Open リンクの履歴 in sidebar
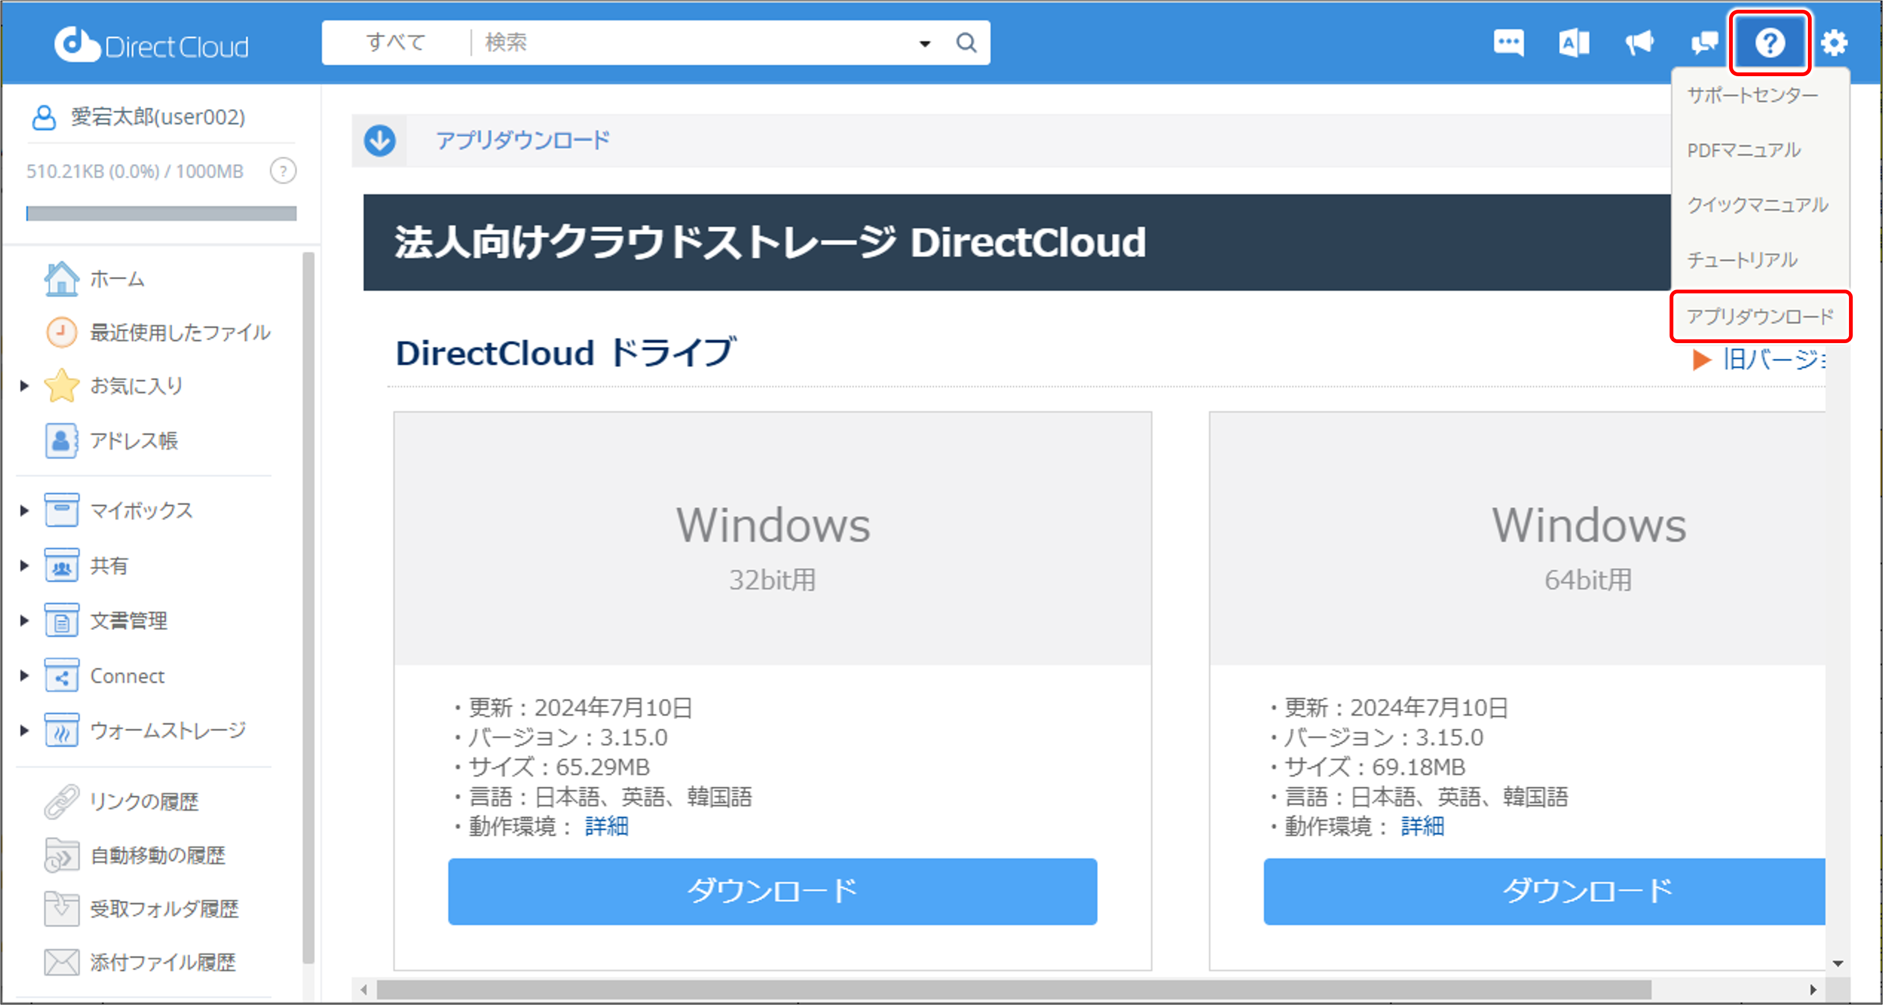The image size is (1883, 1005). [143, 801]
